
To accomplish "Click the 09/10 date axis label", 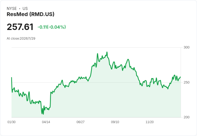I will tap(115, 122).
